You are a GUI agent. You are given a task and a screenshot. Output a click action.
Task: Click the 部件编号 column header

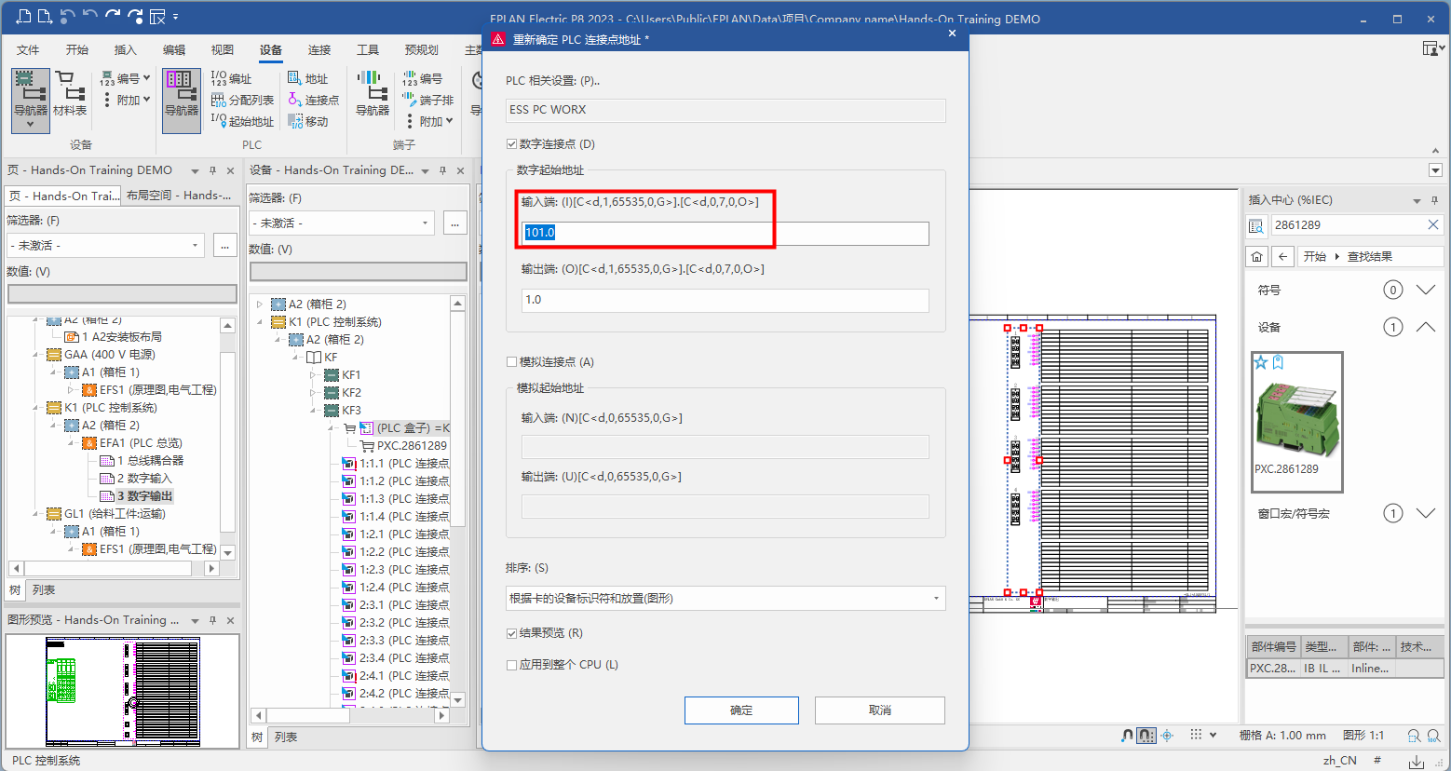(1273, 646)
